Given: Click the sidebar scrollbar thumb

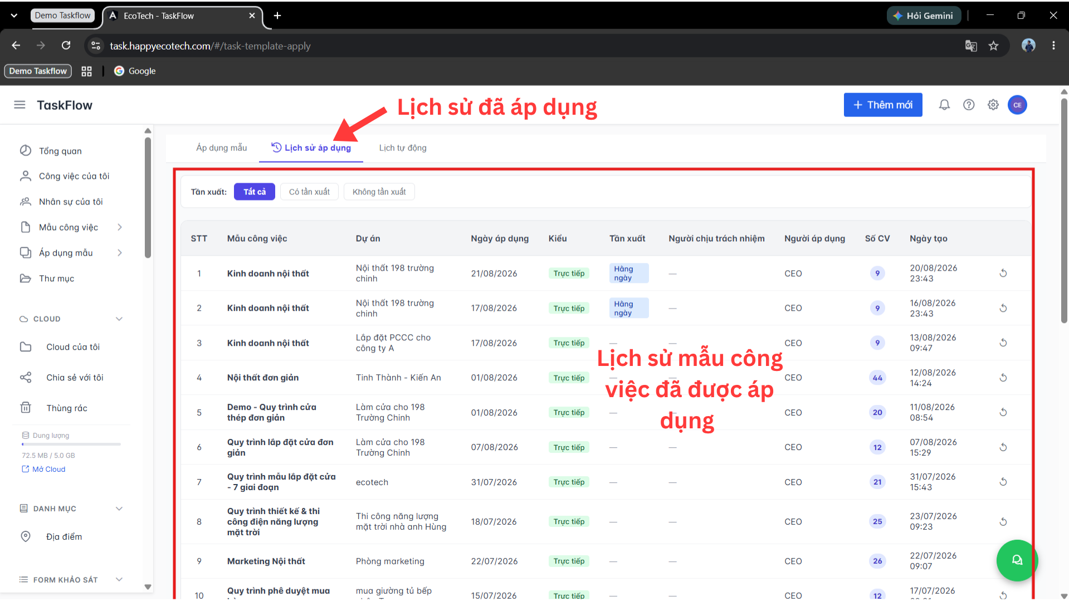Looking at the screenshot, I should tap(148, 198).
